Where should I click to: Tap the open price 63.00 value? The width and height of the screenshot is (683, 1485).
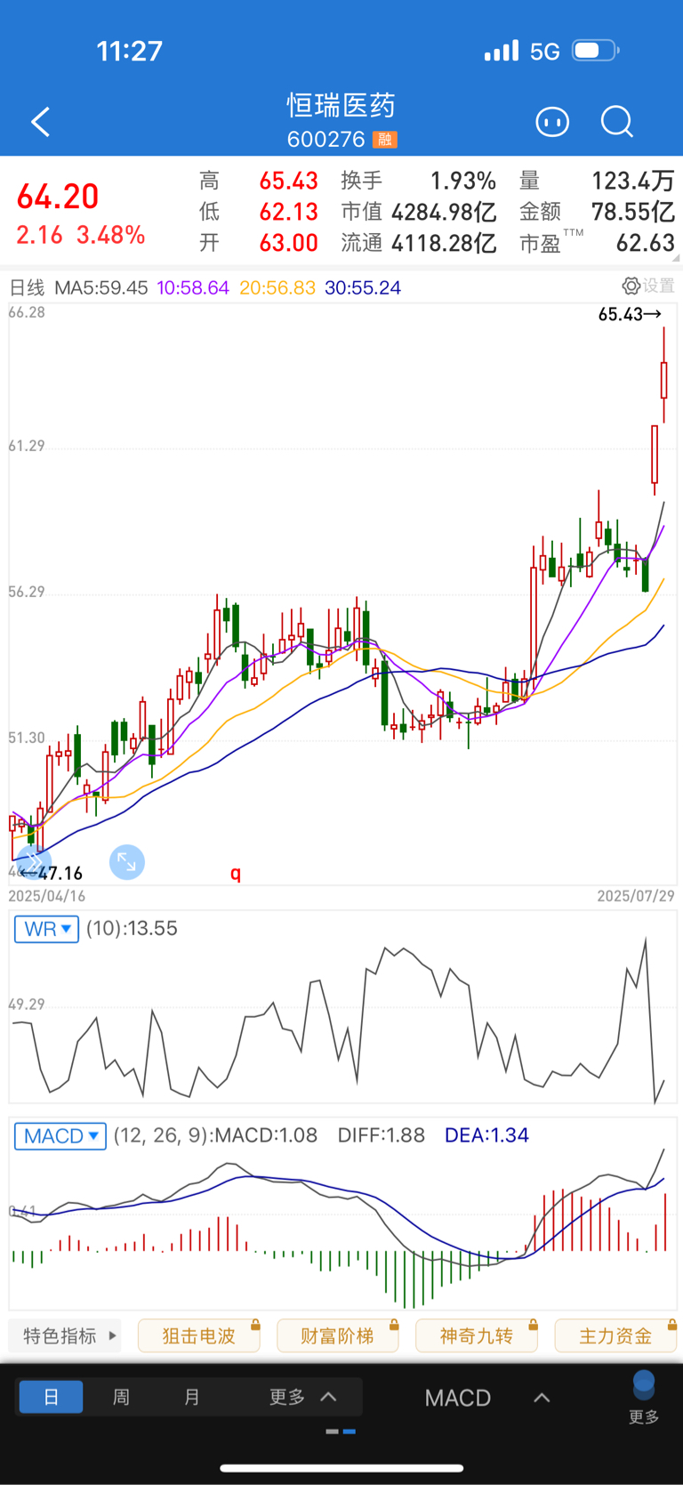click(x=289, y=243)
